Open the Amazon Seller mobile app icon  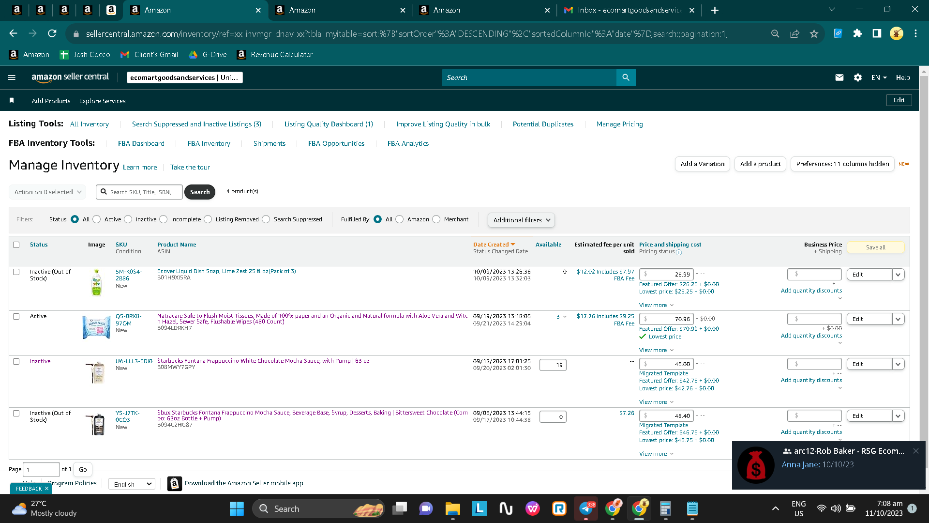pos(174,483)
